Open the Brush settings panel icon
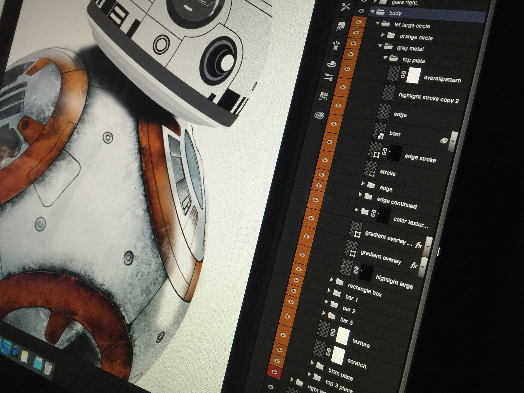The image size is (524, 393). [328, 78]
